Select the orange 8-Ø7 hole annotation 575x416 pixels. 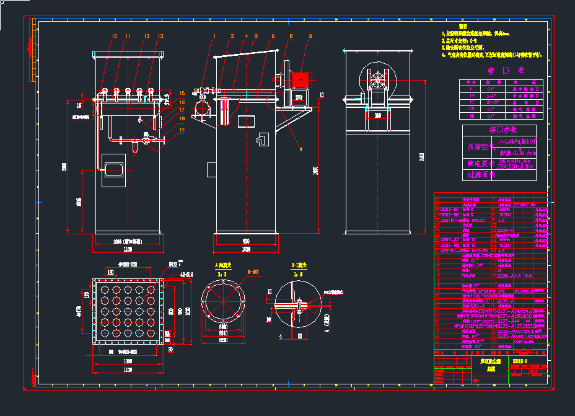point(254,272)
